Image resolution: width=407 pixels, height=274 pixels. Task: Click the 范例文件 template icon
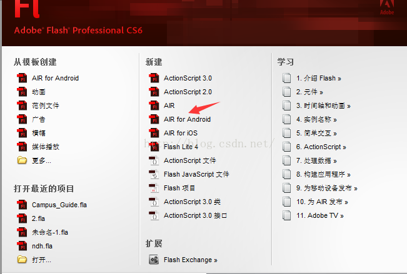click(x=22, y=105)
